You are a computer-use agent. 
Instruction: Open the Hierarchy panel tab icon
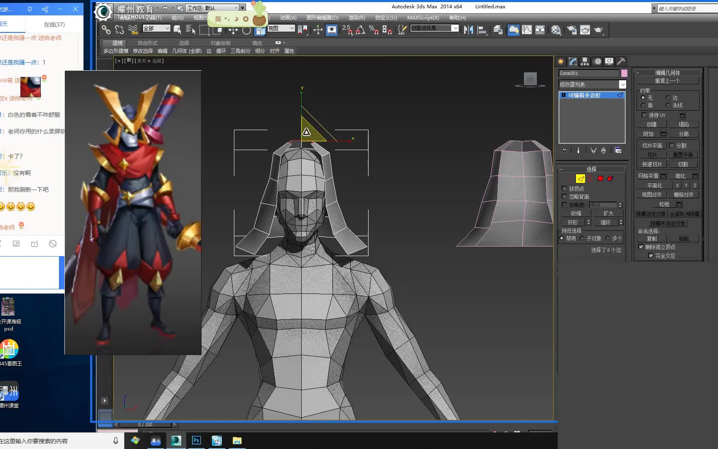(x=585, y=62)
